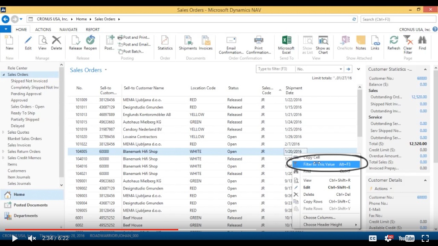The image size is (438, 246).
Task: Click the Type to filter field
Action: tap(275, 69)
